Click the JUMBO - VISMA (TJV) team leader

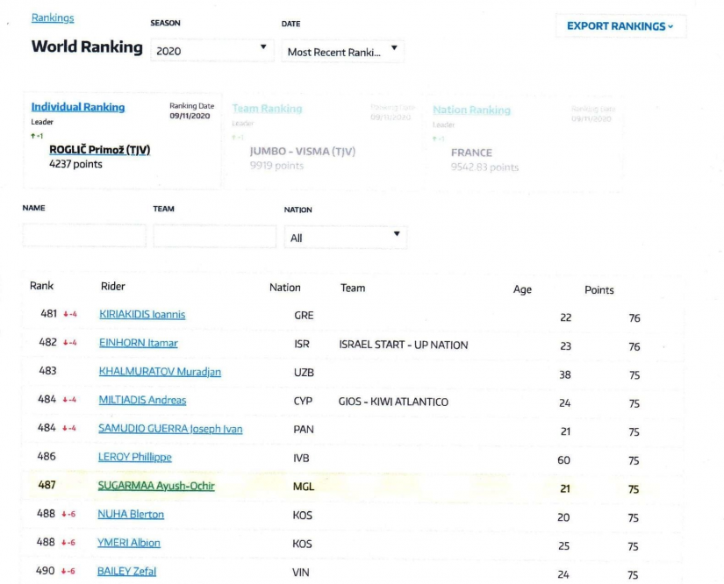click(x=303, y=152)
